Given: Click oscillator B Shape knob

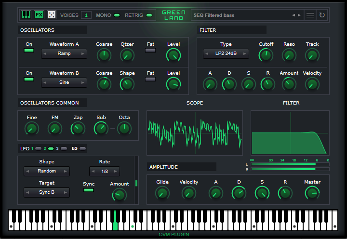Looking at the screenshot, I should 127,84.
